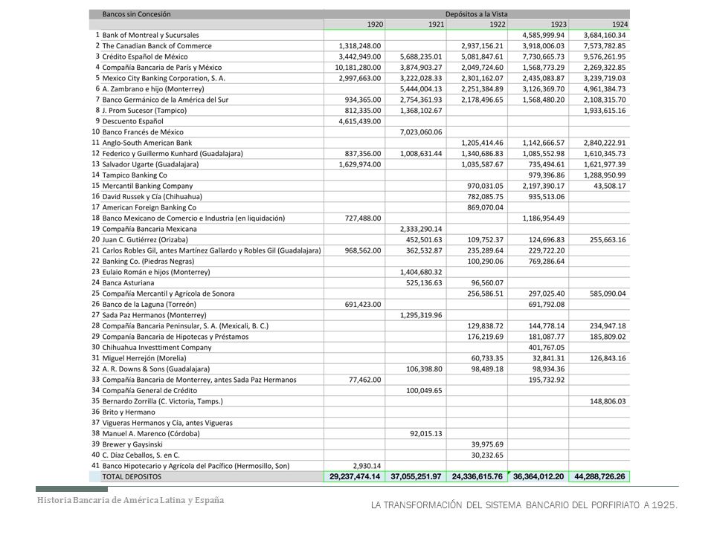714x535 pixels.
Task: Click 'Compañía Bancaria Peninsular, S. A.' row
Action: tap(185, 325)
